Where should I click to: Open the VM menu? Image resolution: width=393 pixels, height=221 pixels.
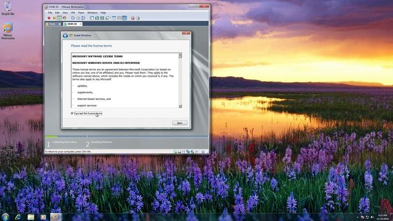(x=73, y=12)
